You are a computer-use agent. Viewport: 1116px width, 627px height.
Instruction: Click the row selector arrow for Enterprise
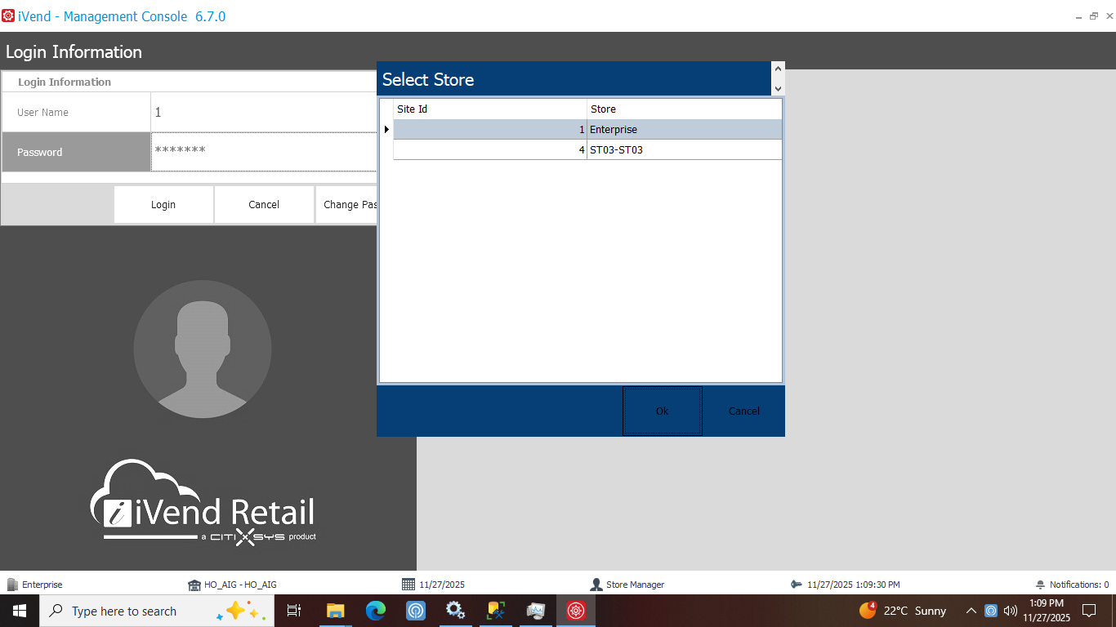click(x=386, y=130)
